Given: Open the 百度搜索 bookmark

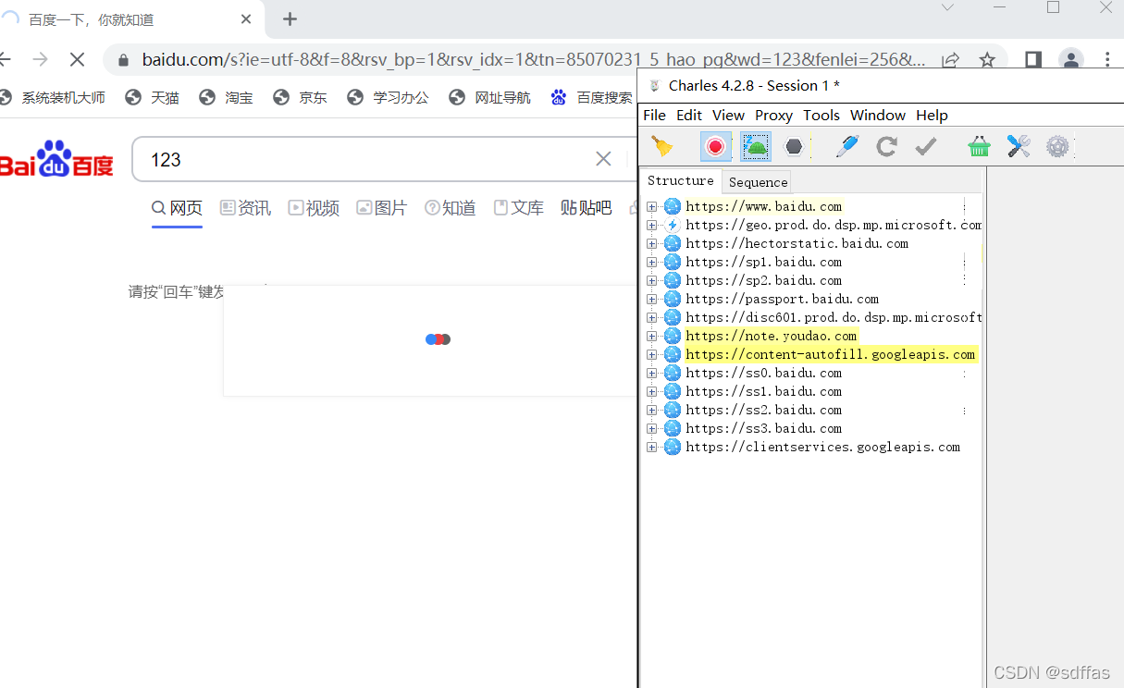Looking at the screenshot, I should 592,97.
